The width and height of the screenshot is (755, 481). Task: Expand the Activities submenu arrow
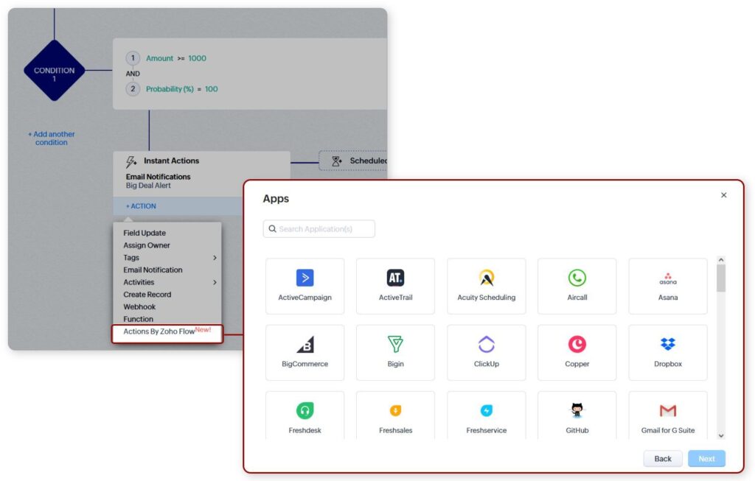215,282
